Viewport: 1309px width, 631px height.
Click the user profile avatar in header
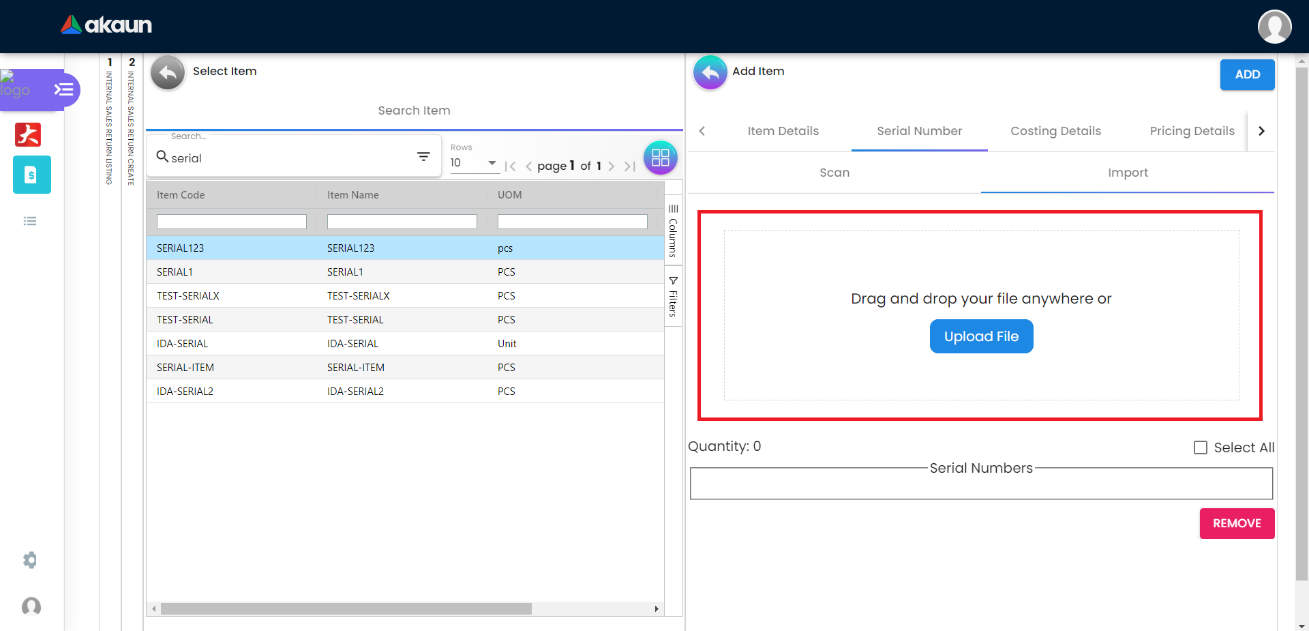coord(1274,27)
